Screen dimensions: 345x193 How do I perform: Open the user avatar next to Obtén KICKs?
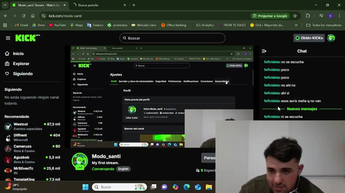click(331, 38)
